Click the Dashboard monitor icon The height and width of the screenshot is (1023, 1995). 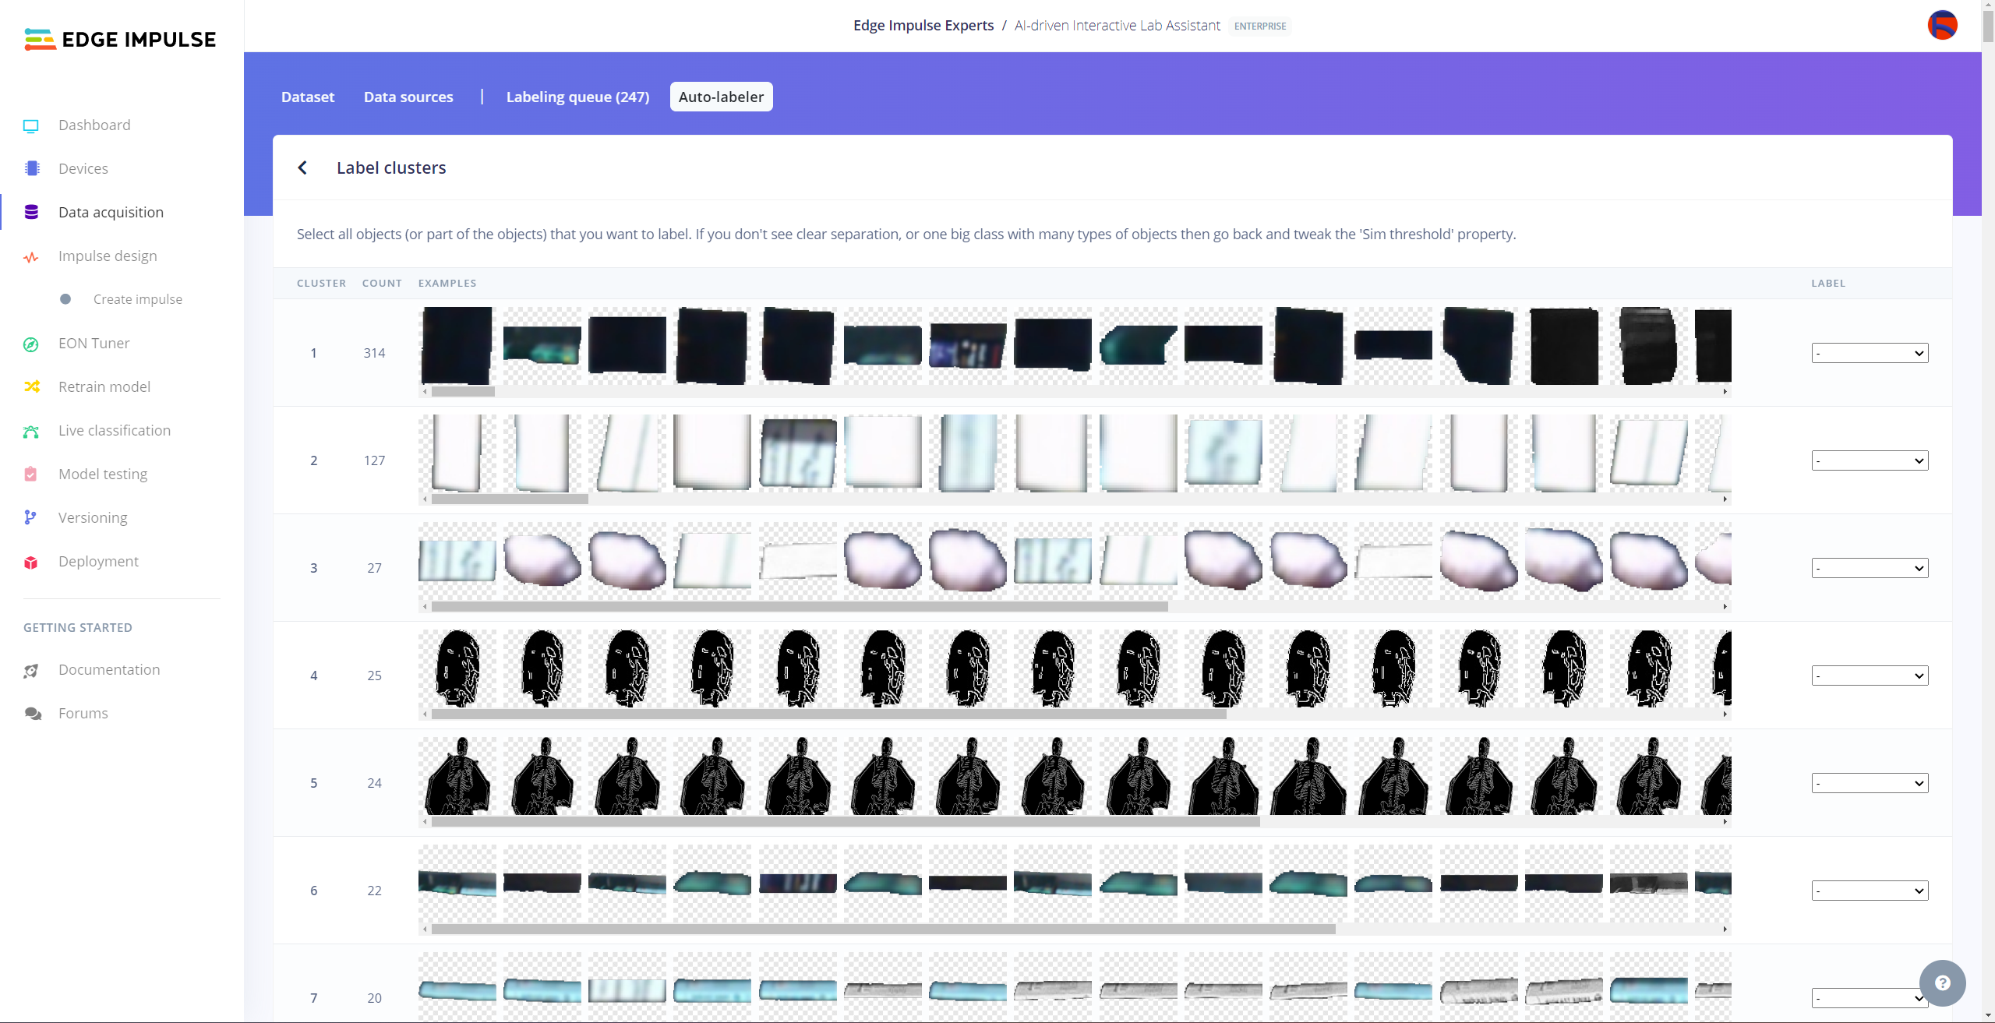pyautogui.click(x=31, y=125)
